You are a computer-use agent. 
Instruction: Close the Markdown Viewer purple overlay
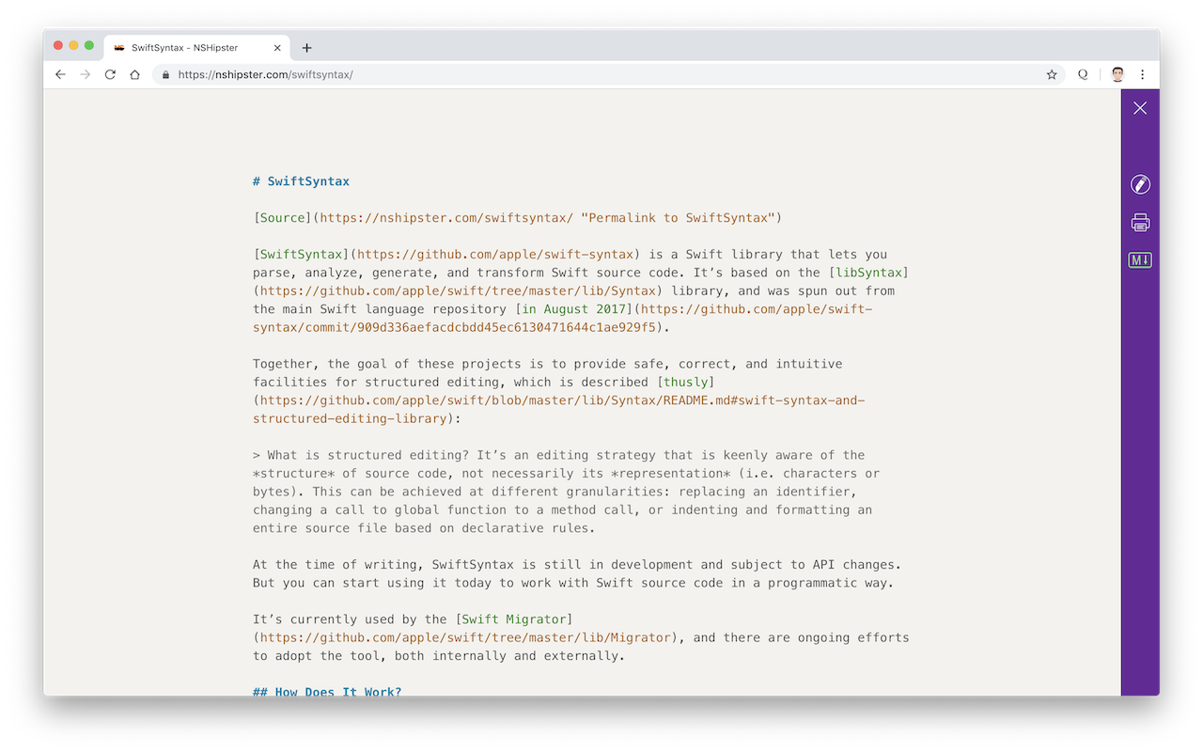1139,107
